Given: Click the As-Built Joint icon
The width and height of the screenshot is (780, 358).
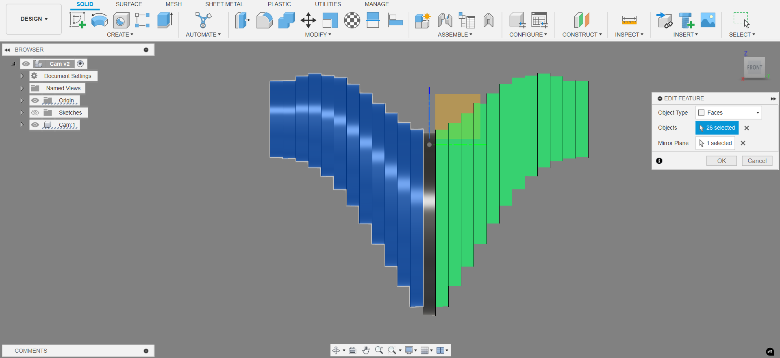Looking at the screenshot, I should tap(489, 20).
